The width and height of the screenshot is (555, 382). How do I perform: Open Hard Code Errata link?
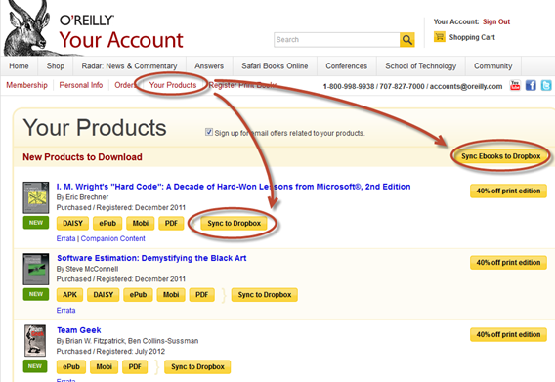coord(65,238)
